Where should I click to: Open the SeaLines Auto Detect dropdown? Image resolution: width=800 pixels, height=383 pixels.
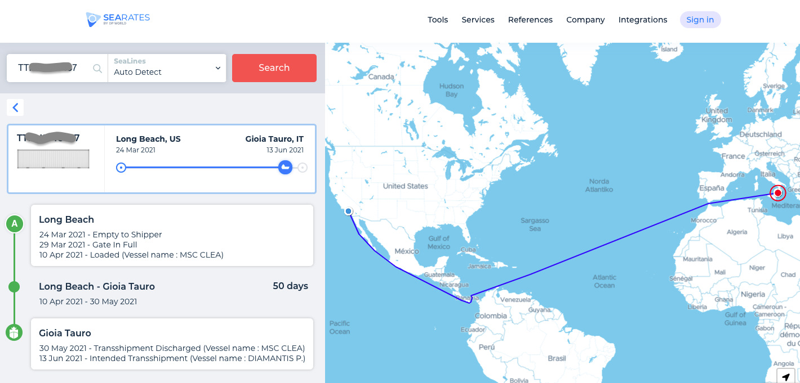coord(167,67)
